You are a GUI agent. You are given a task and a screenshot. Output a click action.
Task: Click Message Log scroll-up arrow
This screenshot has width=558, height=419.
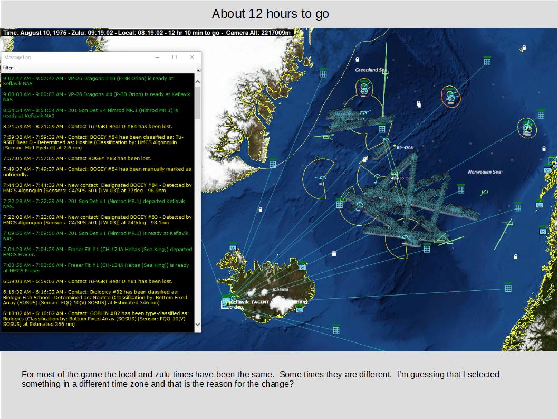(x=198, y=82)
